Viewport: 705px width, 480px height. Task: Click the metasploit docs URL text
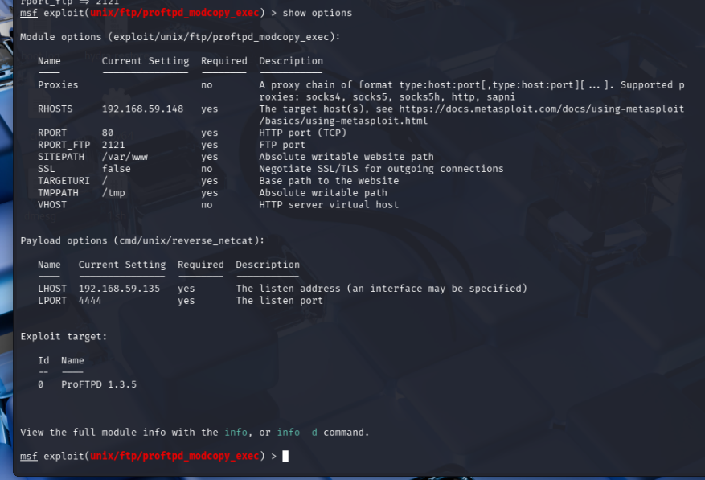tap(541, 109)
